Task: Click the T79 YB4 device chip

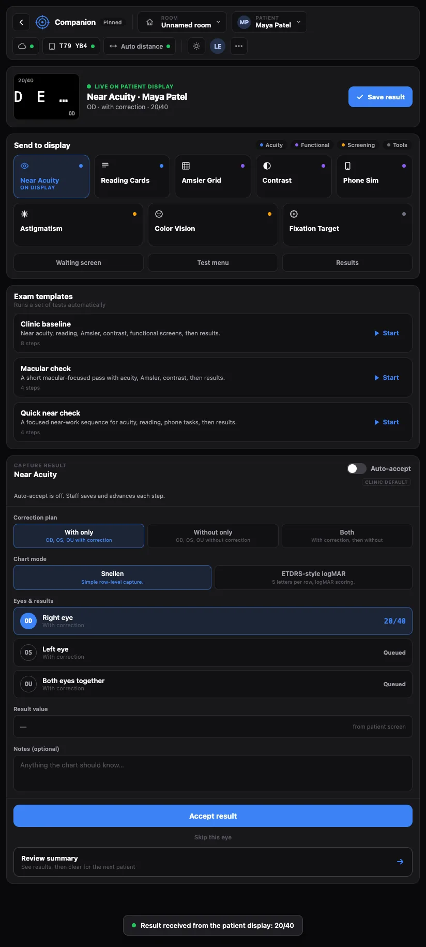Action: coord(71,46)
